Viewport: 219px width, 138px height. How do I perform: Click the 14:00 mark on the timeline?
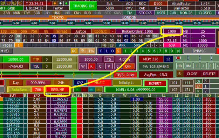(x=179, y=23)
